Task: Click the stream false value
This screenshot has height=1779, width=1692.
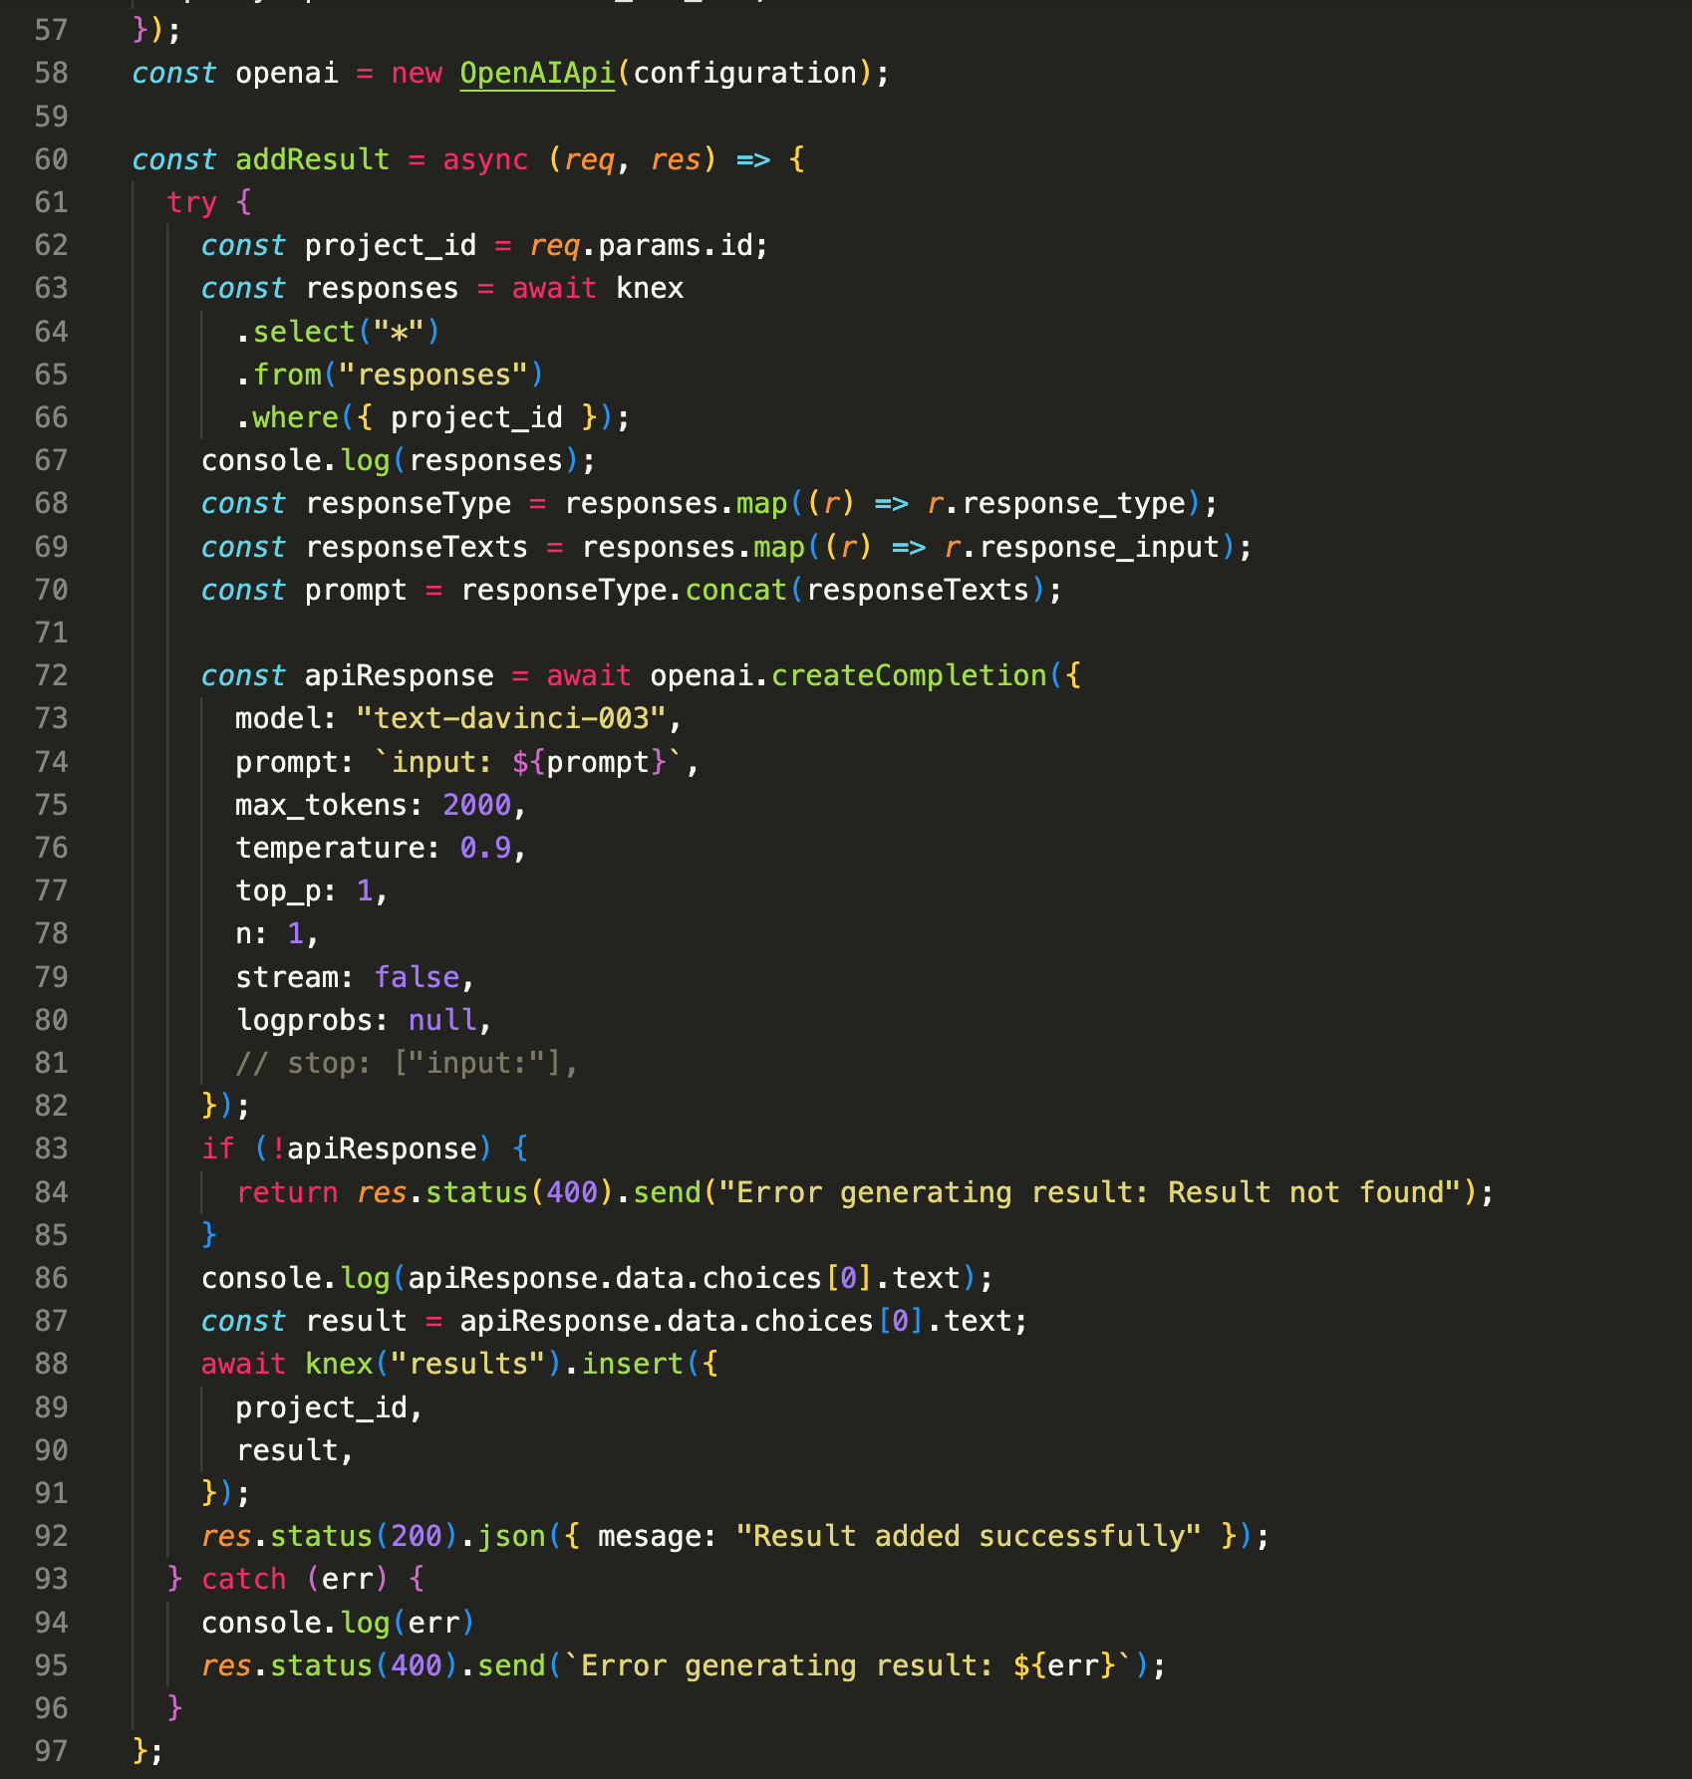Action: (x=417, y=977)
